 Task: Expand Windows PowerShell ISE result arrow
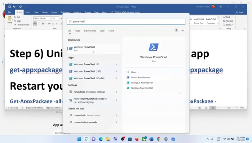(116, 64)
